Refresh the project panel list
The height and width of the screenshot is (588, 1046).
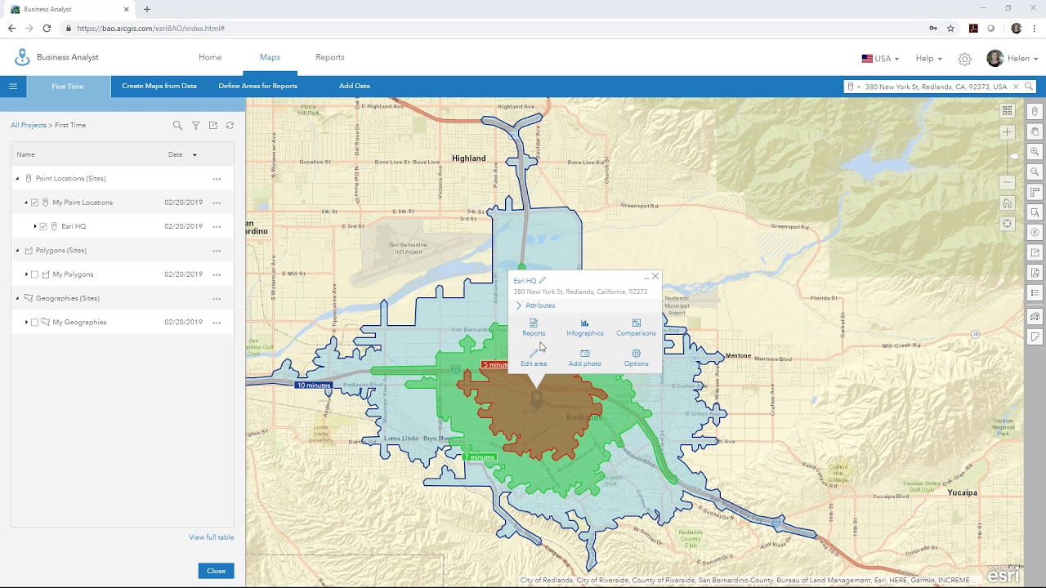click(230, 125)
